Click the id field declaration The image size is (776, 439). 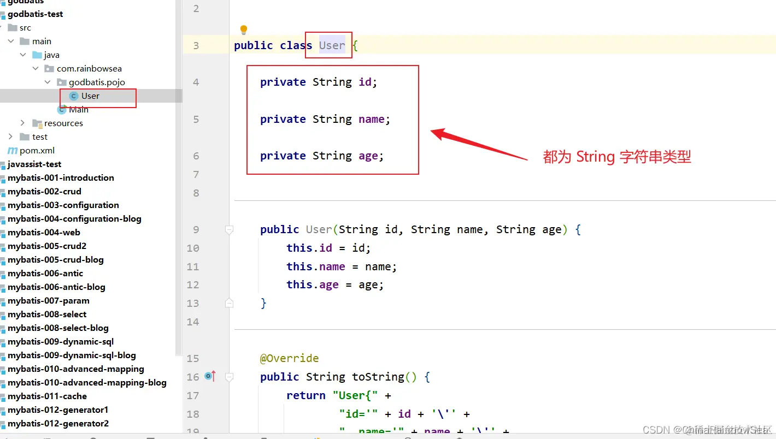(319, 82)
